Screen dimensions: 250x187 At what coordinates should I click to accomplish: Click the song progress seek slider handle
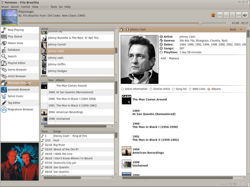(200, 23)
